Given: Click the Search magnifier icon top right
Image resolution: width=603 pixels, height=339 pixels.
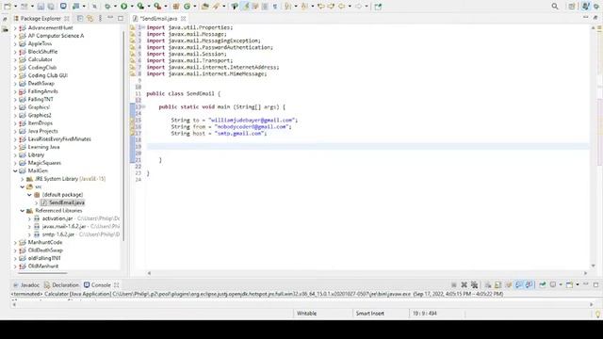Looking at the screenshot, I should (555, 7).
